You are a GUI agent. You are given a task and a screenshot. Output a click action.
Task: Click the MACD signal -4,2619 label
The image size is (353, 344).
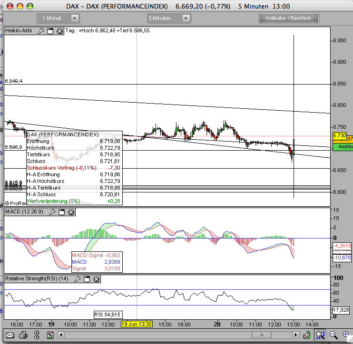tap(342, 246)
